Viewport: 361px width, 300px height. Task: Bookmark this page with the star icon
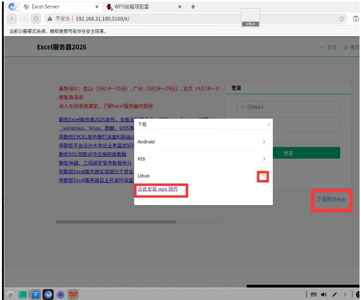point(341,19)
